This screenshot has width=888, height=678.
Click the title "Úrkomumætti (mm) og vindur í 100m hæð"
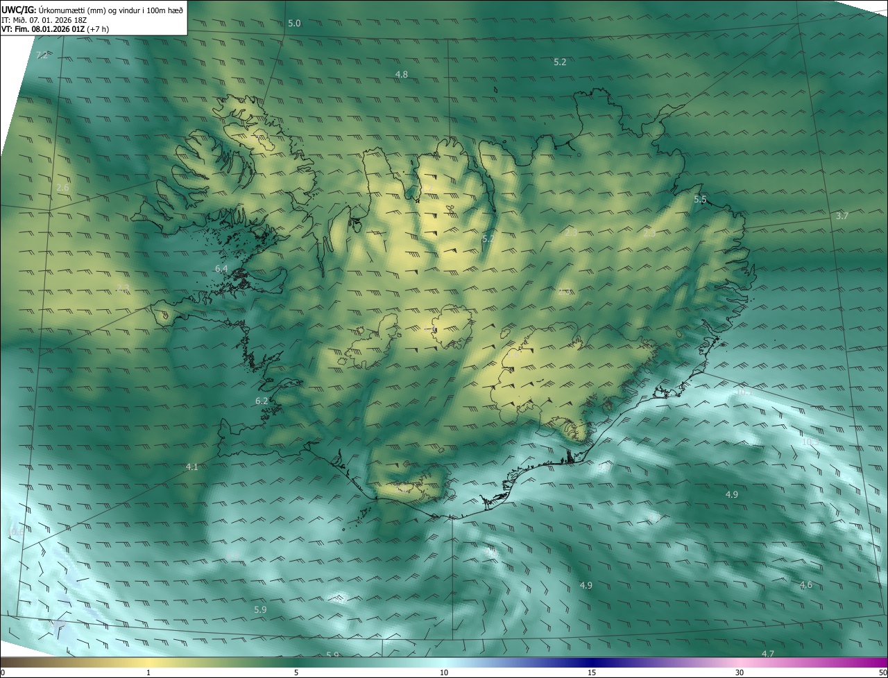[110, 10]
